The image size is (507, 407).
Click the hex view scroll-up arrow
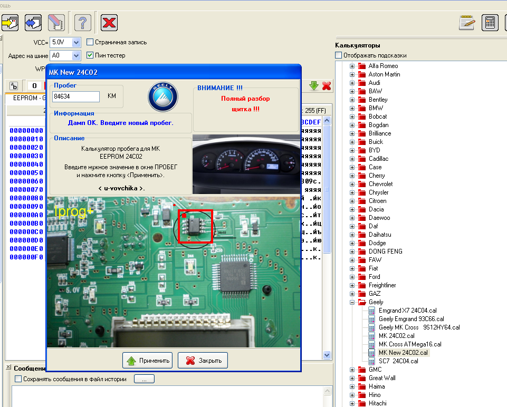tap(327, 121)
